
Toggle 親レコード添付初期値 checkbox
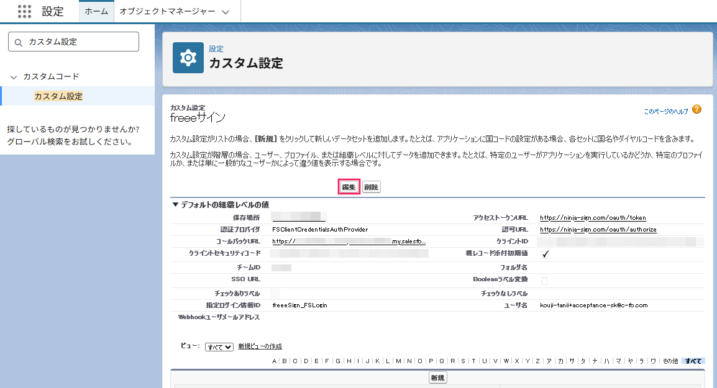(x=545, y=254)
